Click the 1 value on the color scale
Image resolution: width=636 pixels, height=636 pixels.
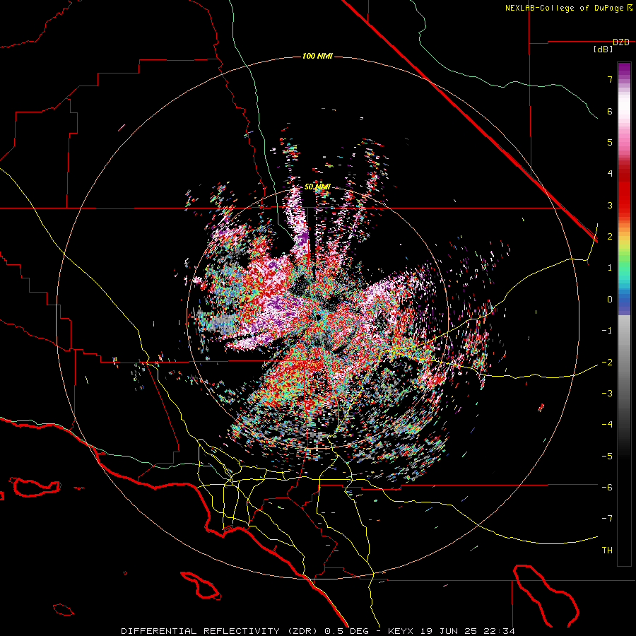pyautogui.click(x=610, y=268)
